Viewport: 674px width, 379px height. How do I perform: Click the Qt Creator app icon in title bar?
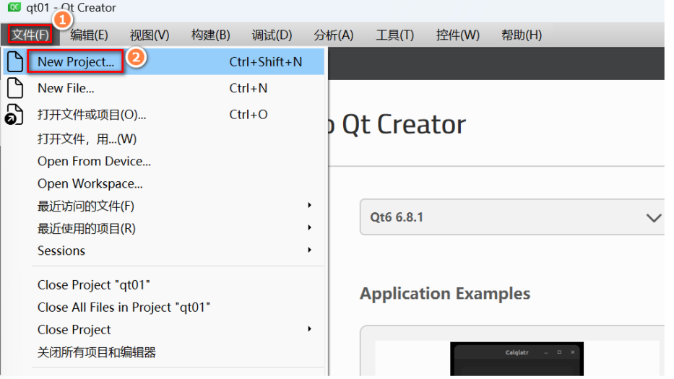(14, 7)
